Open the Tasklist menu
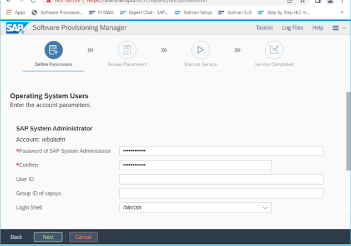351x246 pixels. [x=264, y=28]
